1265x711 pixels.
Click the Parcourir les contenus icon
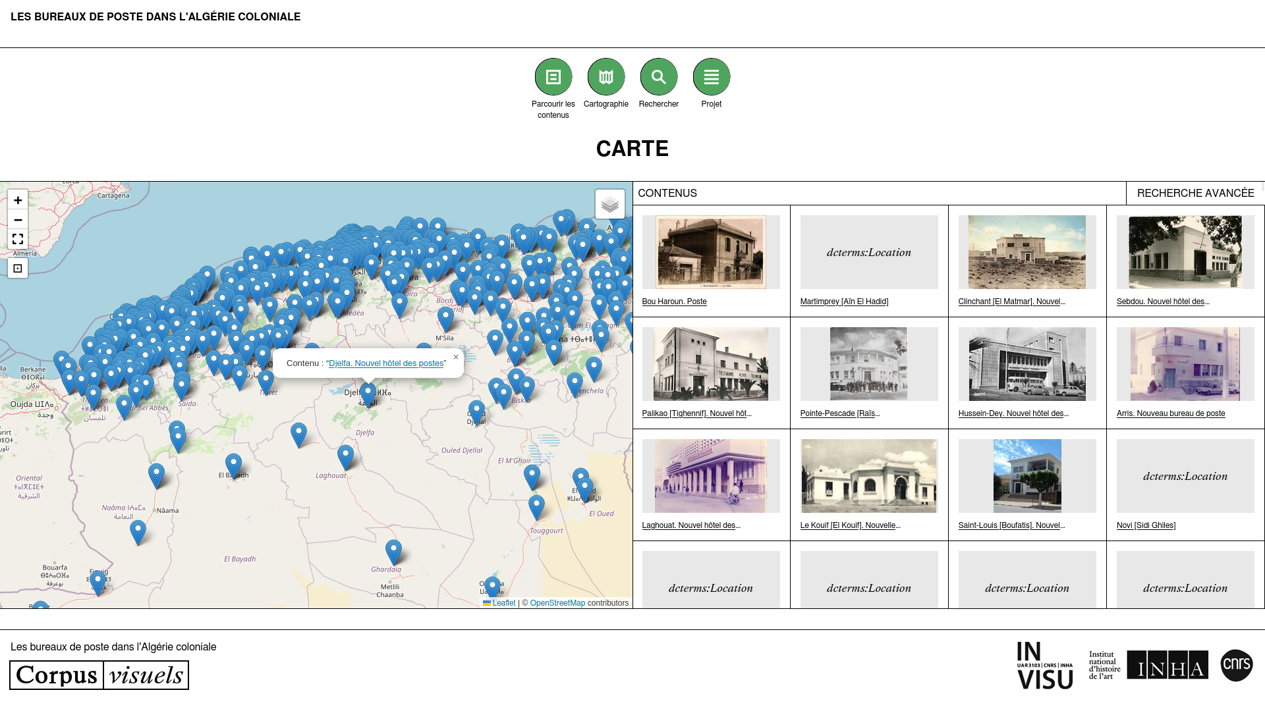[x=553, y=77]
